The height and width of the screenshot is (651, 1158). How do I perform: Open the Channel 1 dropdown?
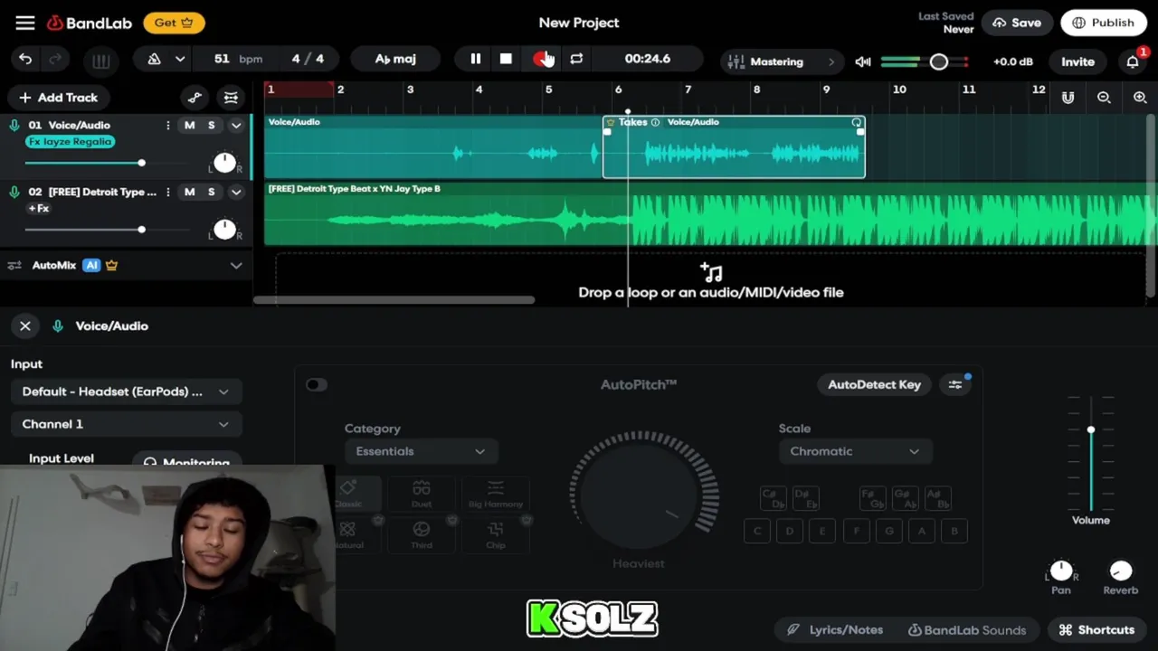126,424
